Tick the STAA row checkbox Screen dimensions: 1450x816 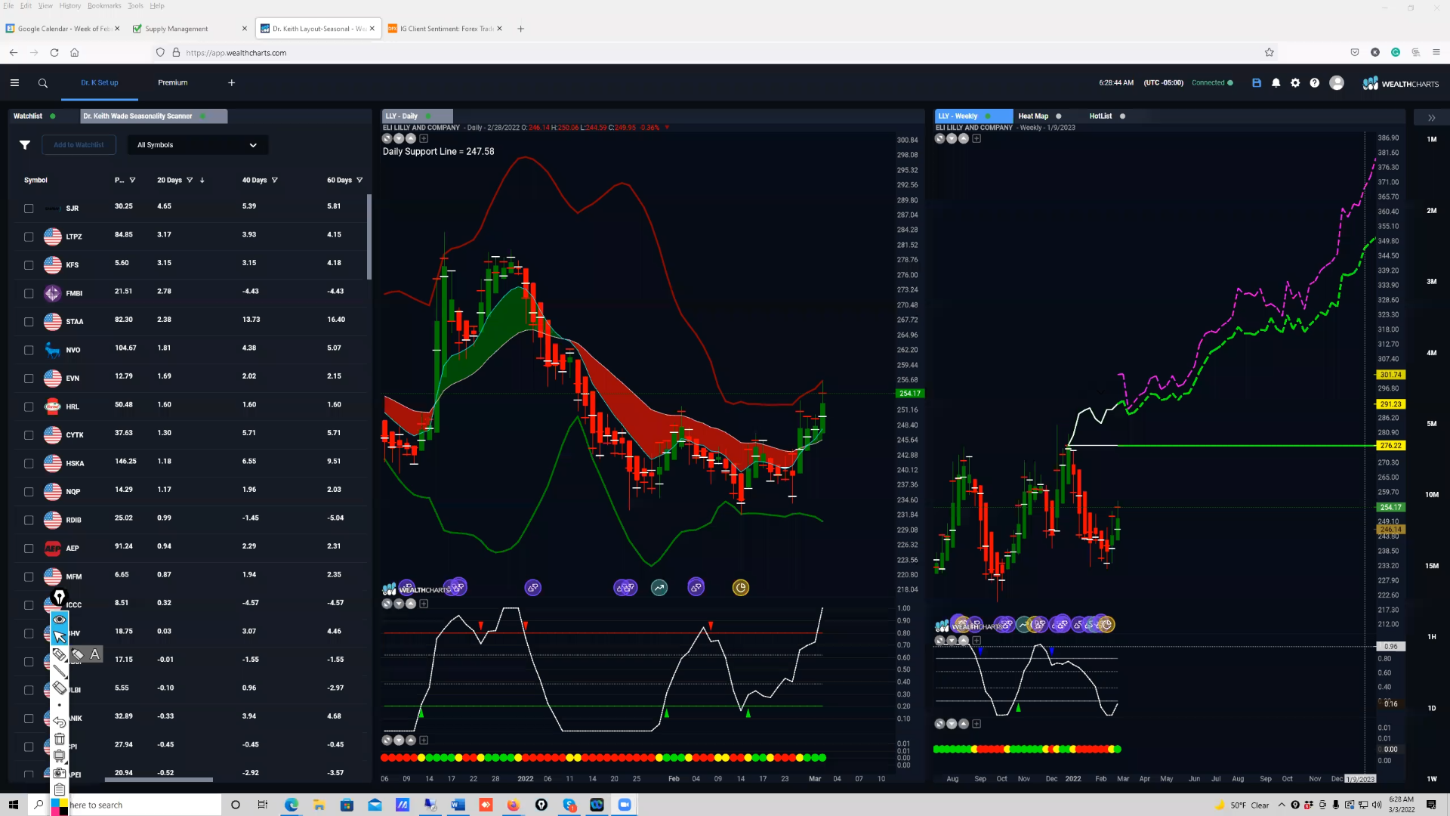point(29,322)
